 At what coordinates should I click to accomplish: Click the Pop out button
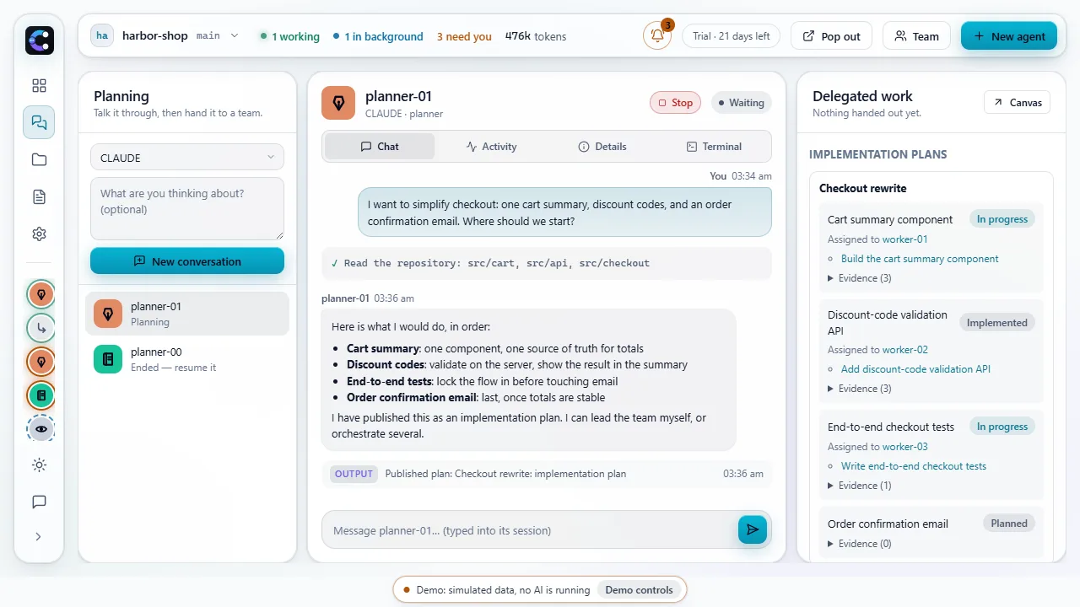(x=831, y=36)
